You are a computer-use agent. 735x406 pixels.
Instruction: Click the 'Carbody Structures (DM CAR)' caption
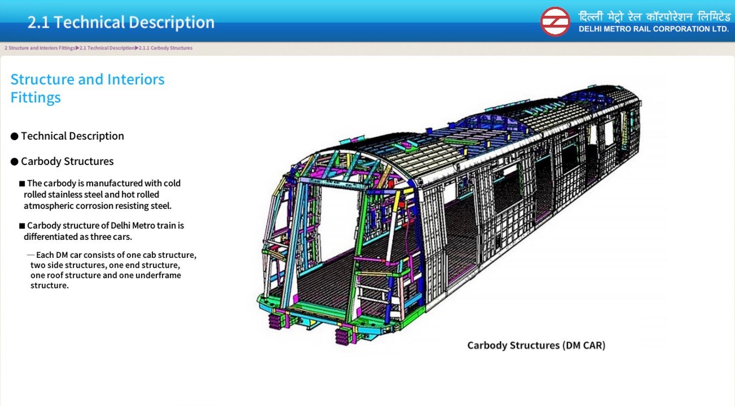536,346
